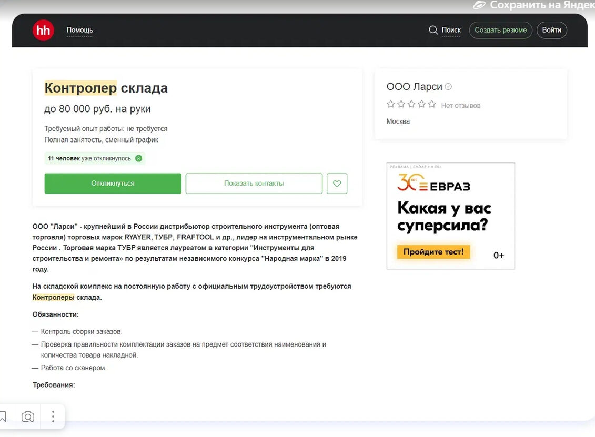Click Полная занятость, сменный график text
Screen dimensions: 595x437
(102, 139)
